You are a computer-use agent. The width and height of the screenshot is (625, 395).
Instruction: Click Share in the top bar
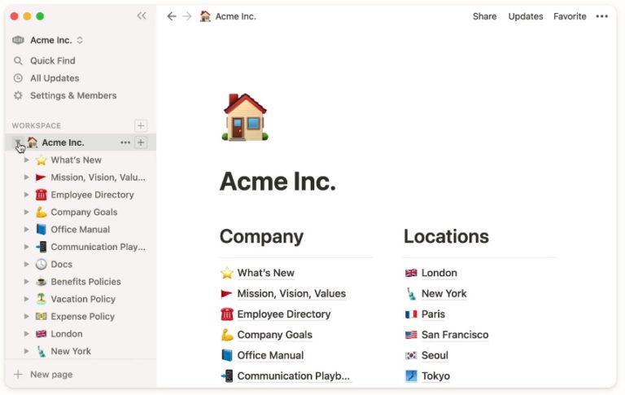(484, 16)
